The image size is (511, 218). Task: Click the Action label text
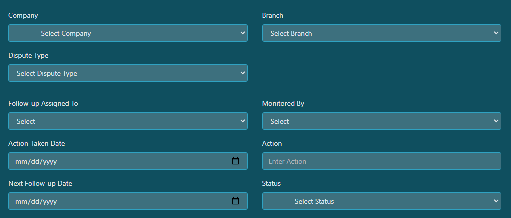(x=272, y=143)
